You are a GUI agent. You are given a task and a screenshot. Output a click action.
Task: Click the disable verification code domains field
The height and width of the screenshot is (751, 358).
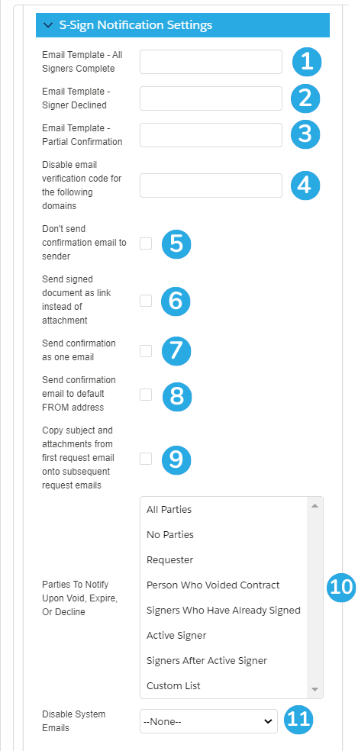[x=211, y=185]
